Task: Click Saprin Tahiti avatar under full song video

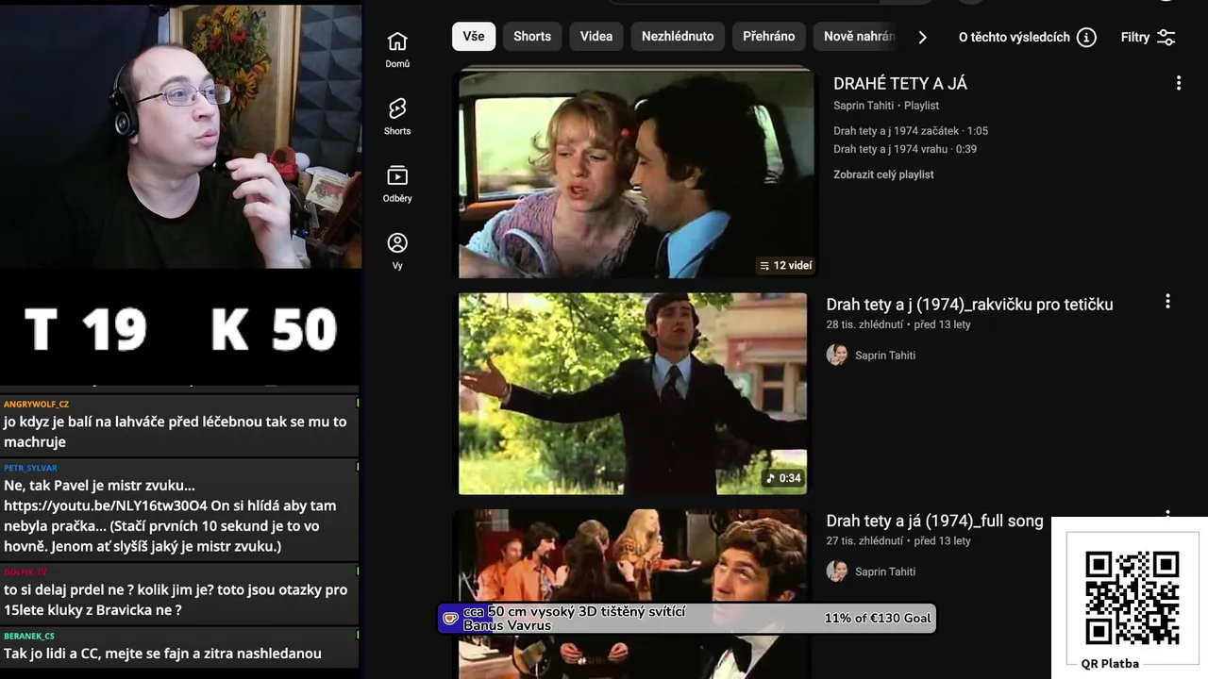Action: pyautogui.click(x=837, y=571)
